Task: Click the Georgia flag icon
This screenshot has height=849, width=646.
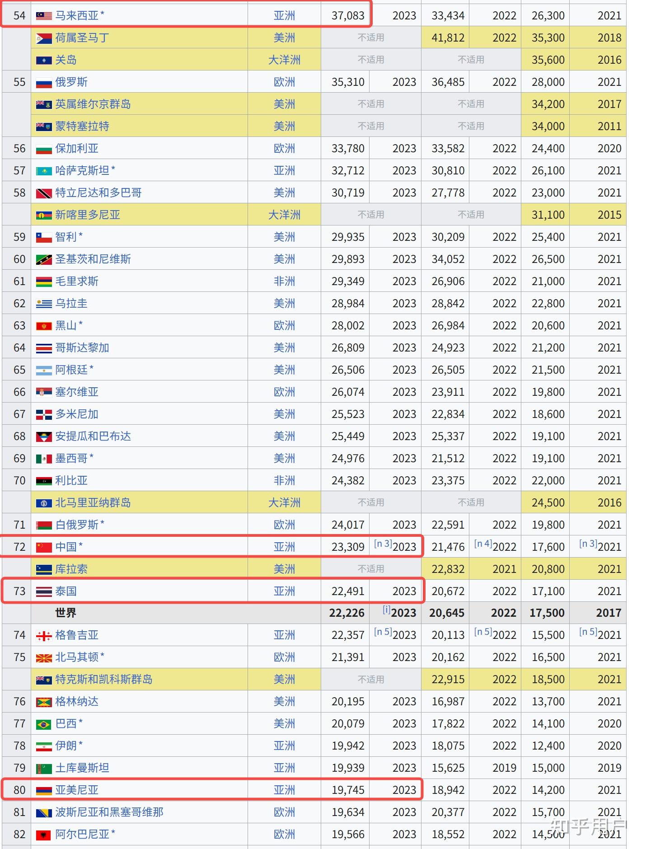Action: click(44, 635)
